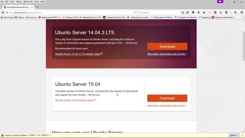This screenshot has height=138, width=245.
Task: Reload the page with the refresh icon
Action: 136,13
